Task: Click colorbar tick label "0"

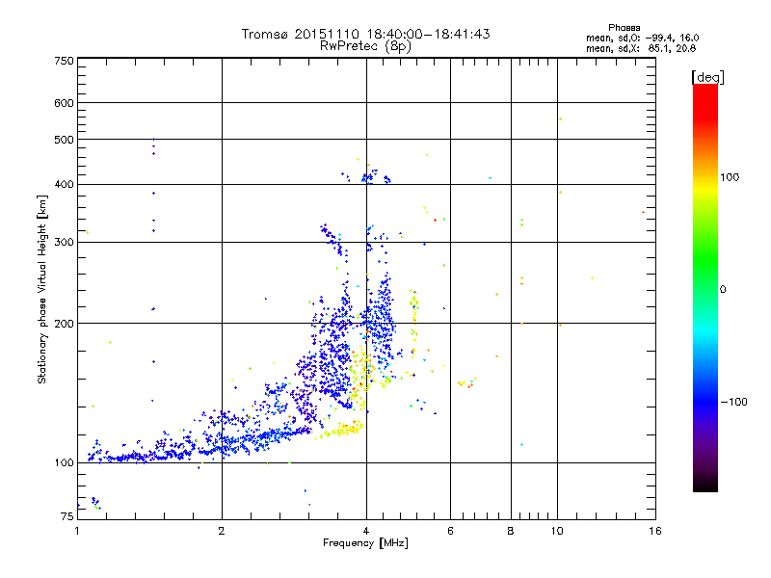Action: tap(723, 290)
